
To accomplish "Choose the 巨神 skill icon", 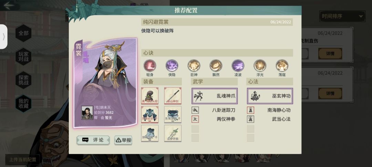I will click(194, 66).
